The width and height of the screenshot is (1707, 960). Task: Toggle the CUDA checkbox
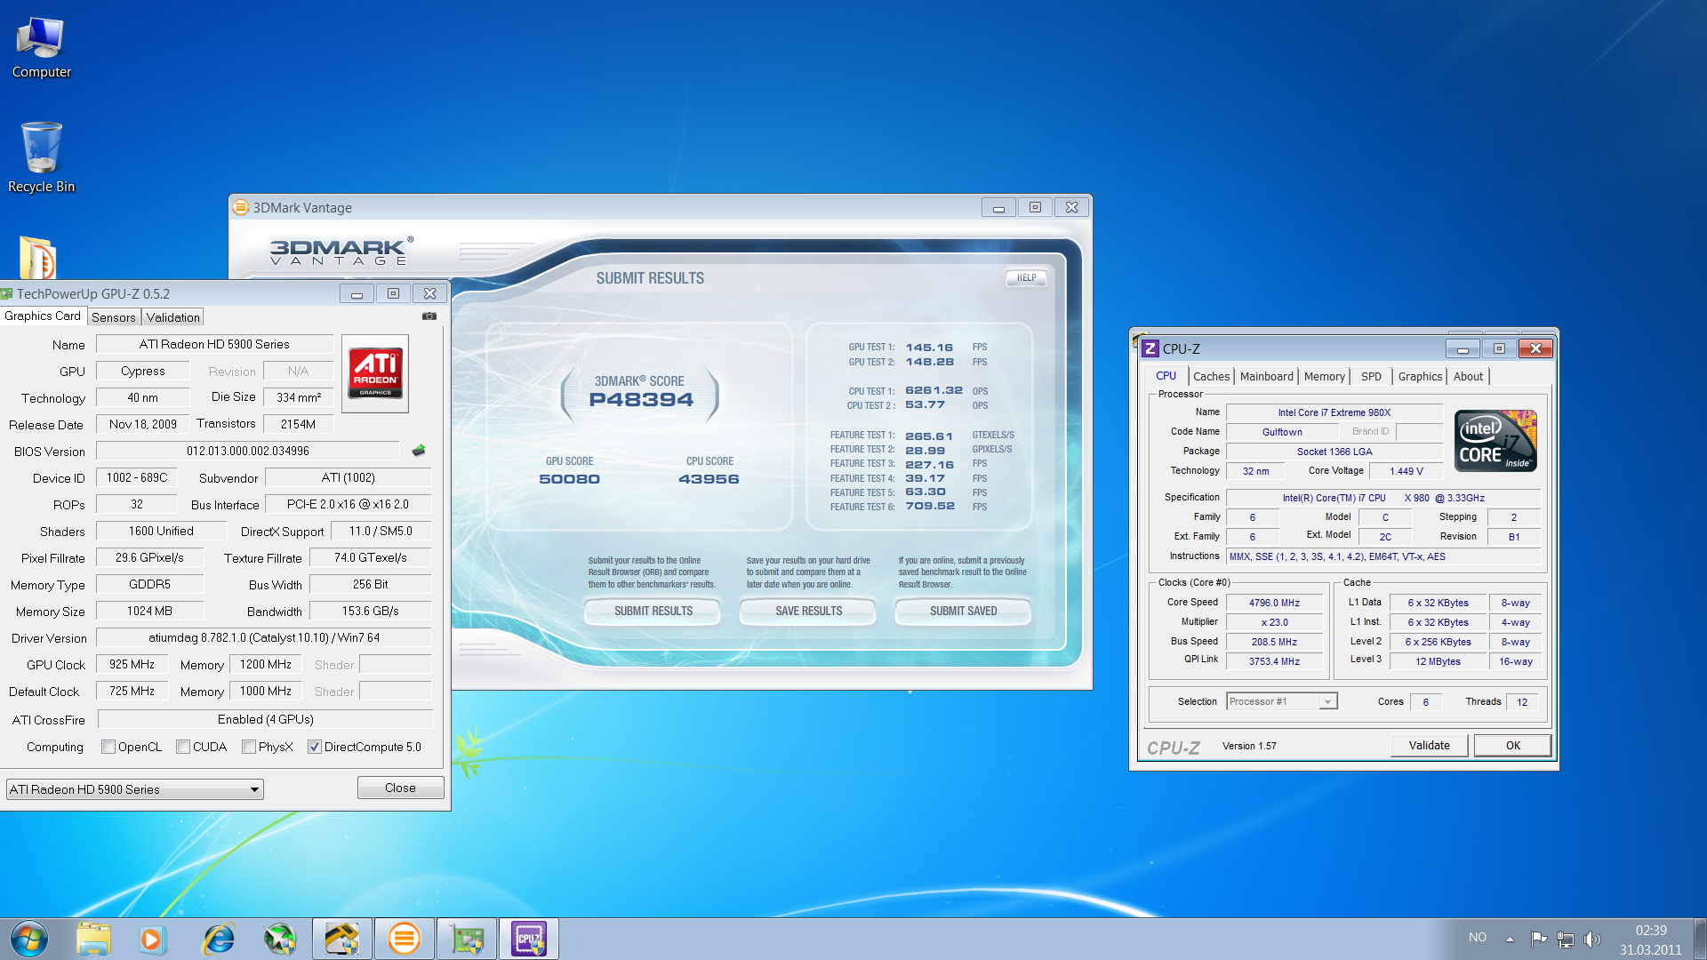tap(183, 747)
